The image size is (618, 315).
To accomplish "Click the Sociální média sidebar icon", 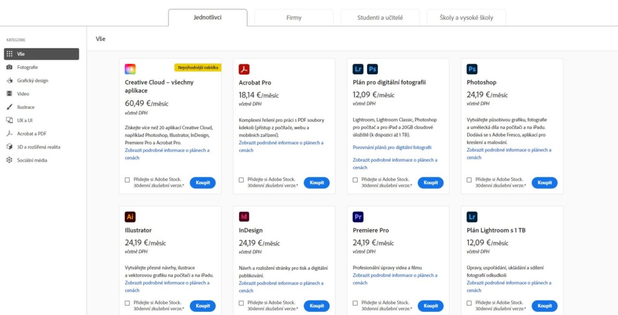I will tap(10, 161).
